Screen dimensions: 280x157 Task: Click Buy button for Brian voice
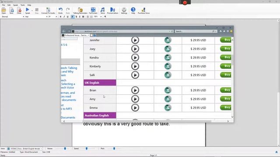pos(226,90)
